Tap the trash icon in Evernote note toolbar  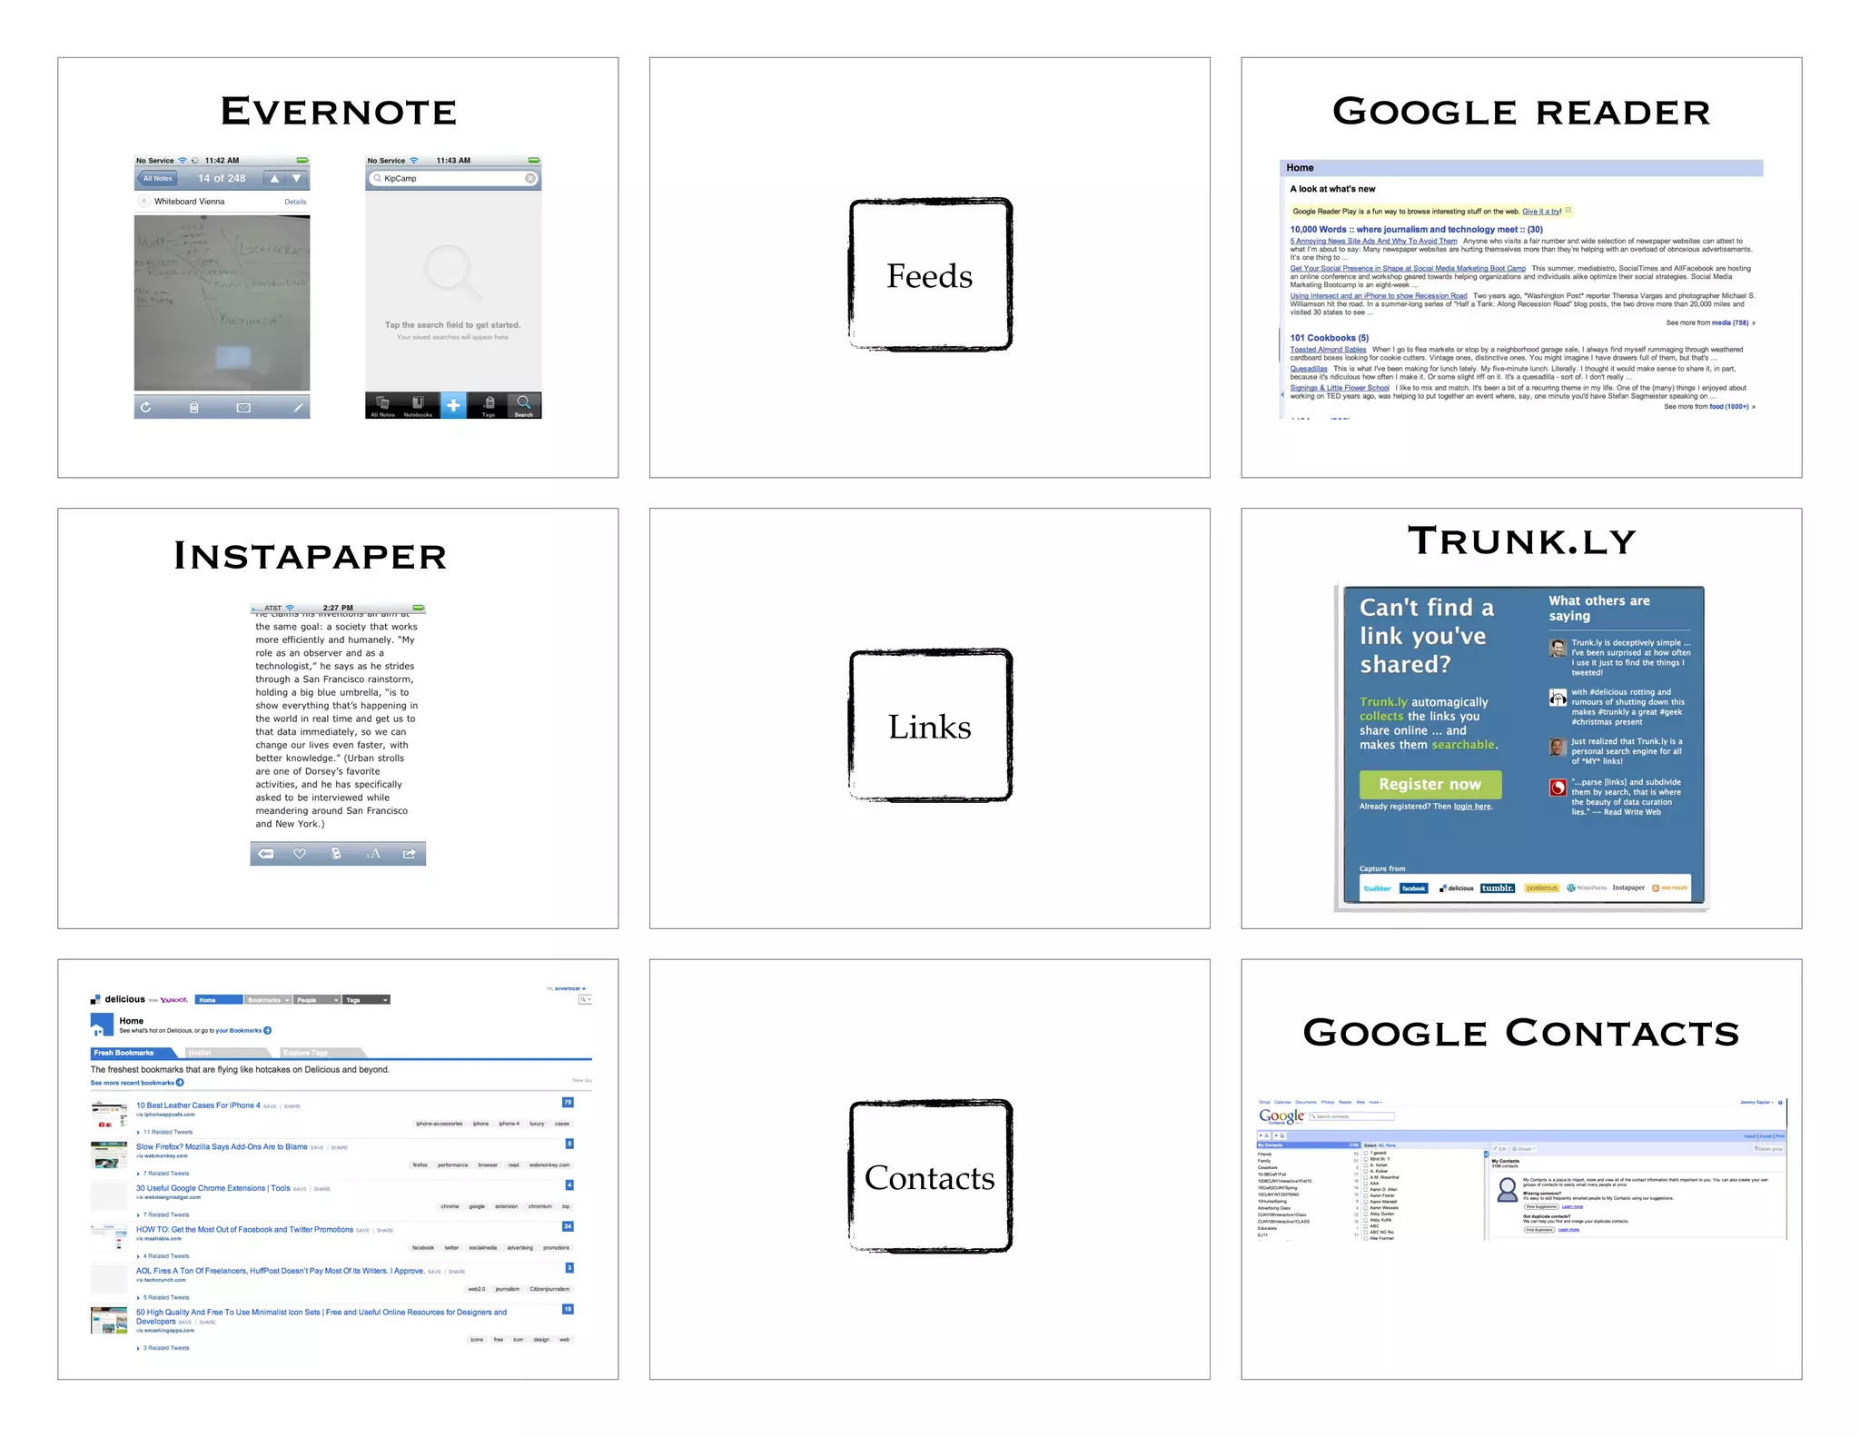[193, 407]
